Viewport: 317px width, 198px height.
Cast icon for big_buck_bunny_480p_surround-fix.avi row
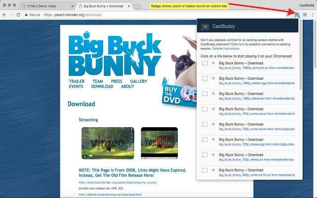pos(205,170)
